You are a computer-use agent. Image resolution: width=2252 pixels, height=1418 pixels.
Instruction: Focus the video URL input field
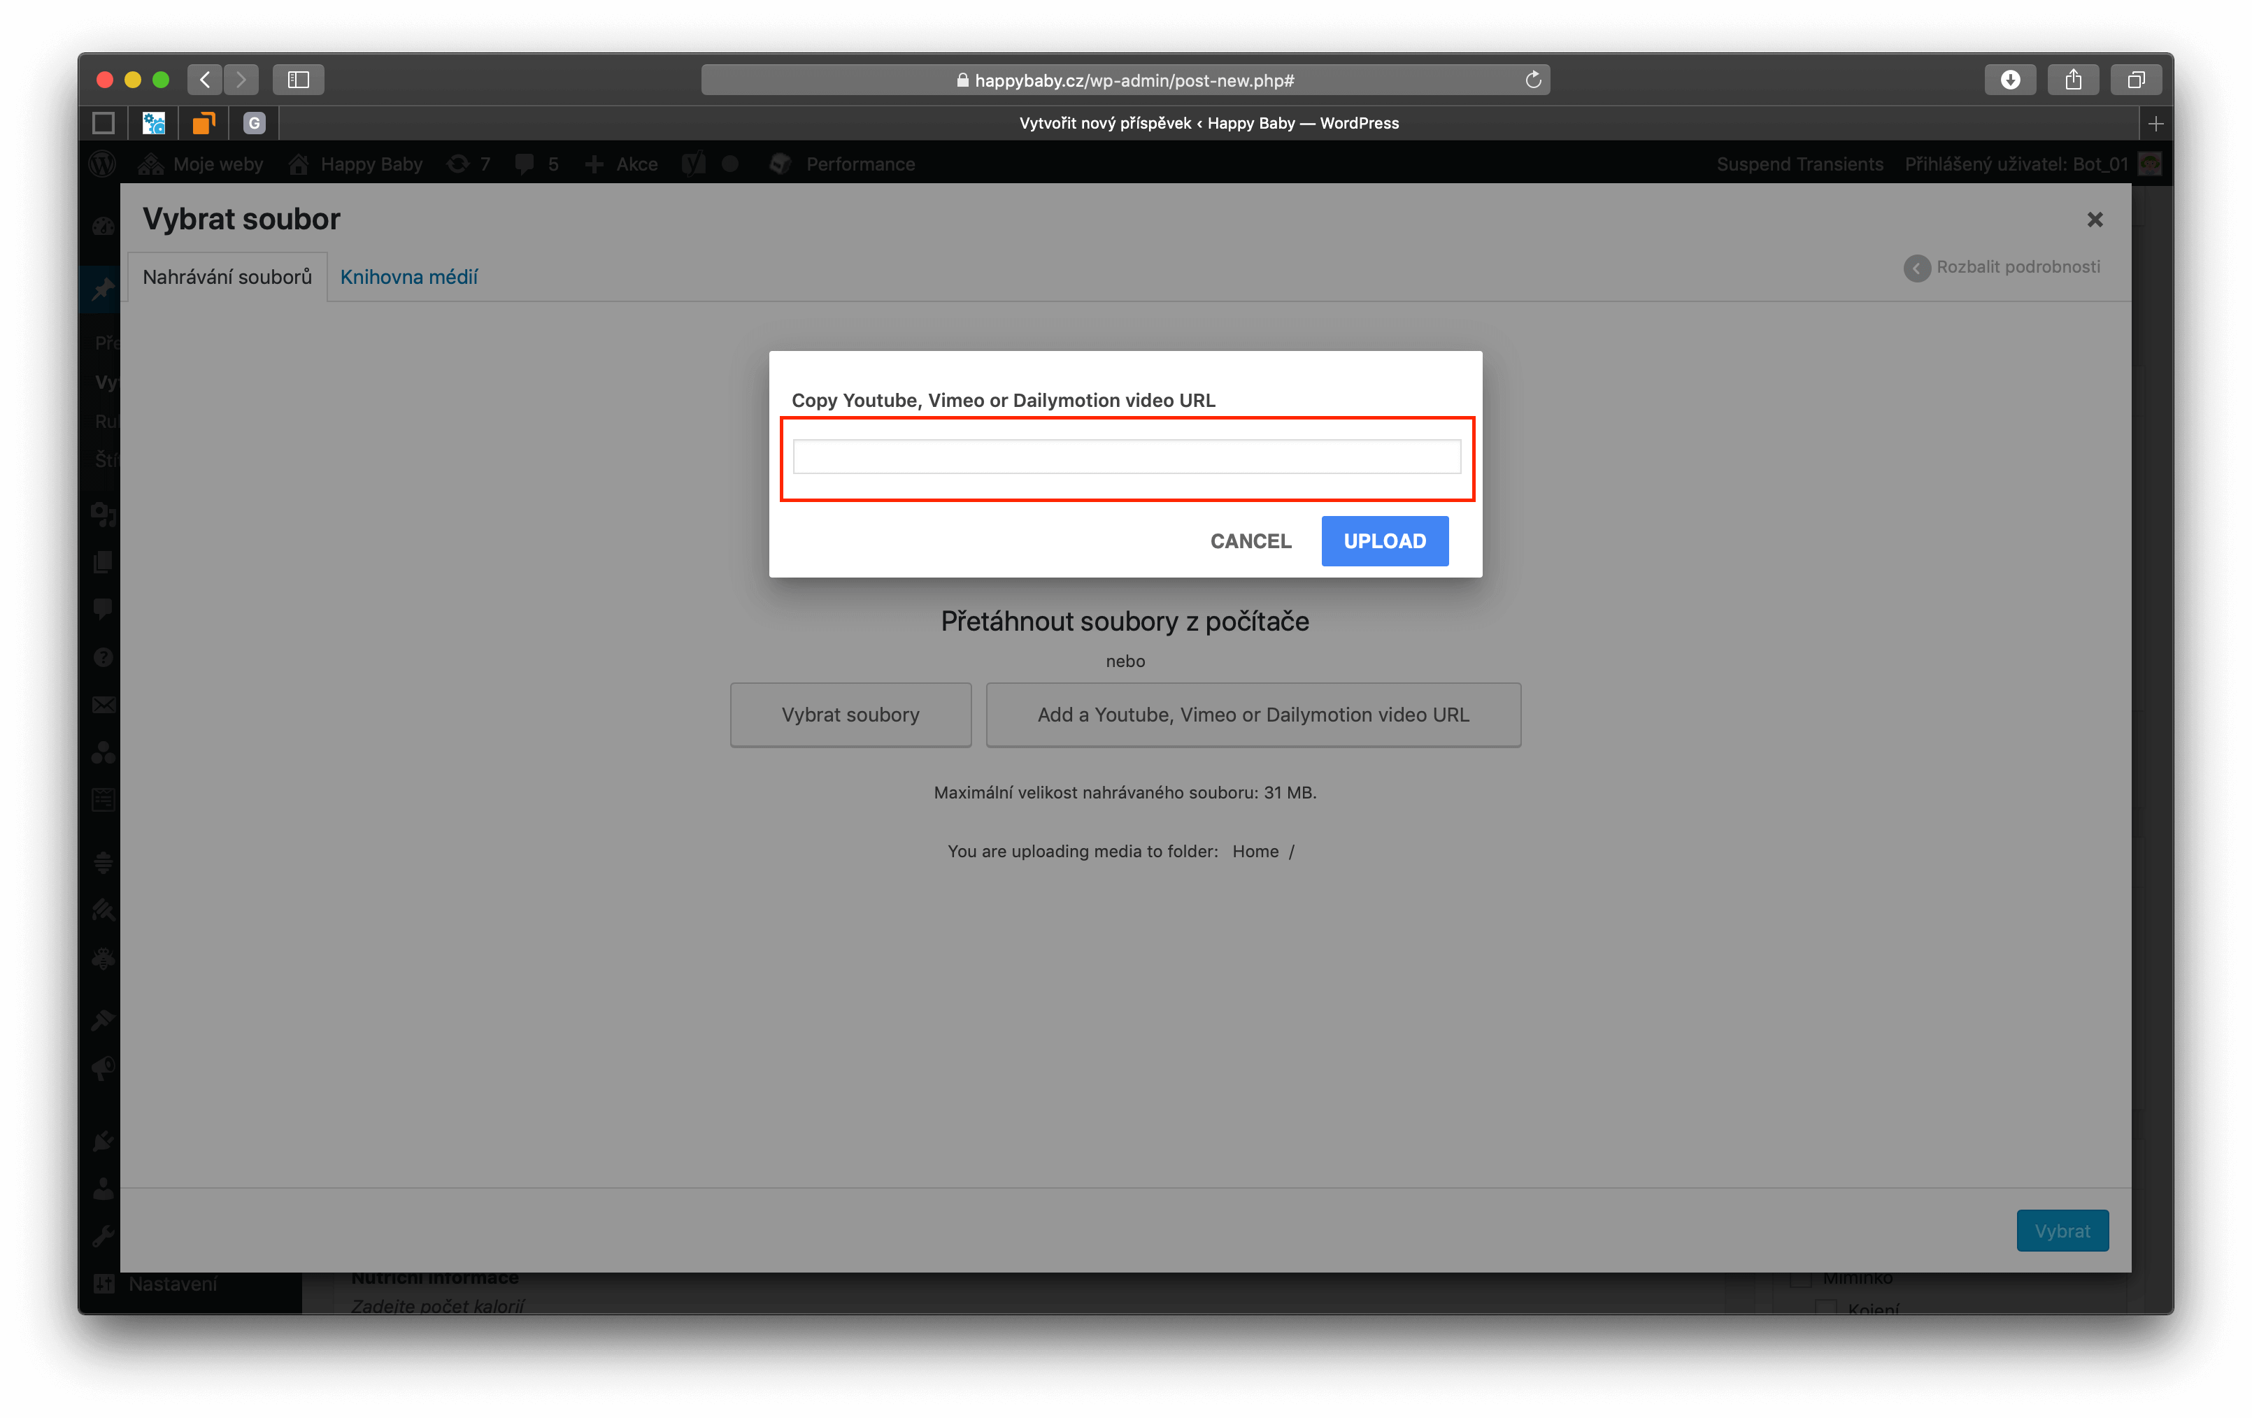tap(1126, 457)
